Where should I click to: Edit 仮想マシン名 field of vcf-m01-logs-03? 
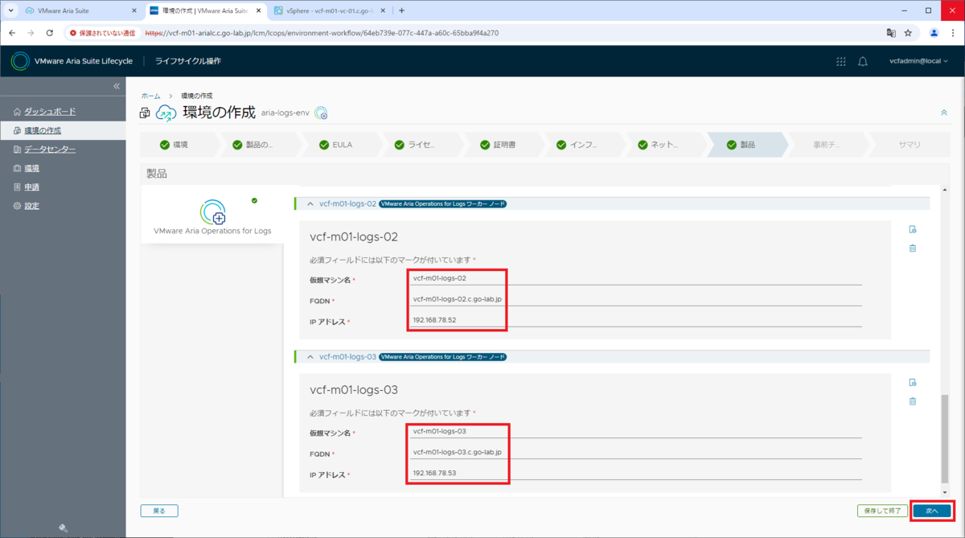coord(635,431)
